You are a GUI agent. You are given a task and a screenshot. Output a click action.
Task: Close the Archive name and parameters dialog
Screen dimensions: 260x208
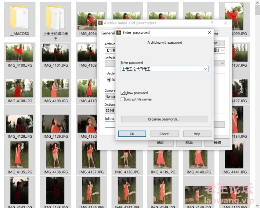pos(225,23)
